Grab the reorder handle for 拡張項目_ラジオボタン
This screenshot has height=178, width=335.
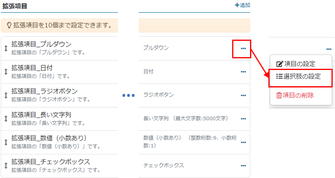(6, 95)
